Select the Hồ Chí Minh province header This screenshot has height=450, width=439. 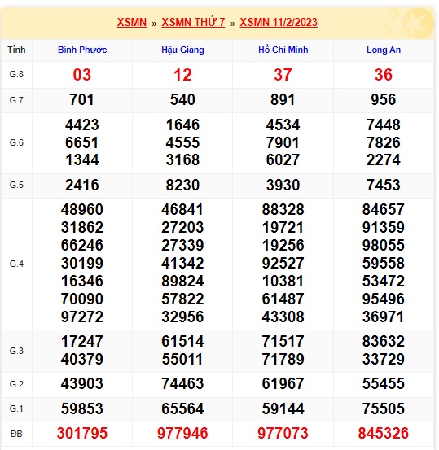(283, 50)
